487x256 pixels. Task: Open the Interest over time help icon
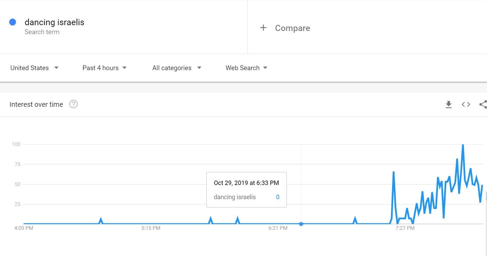click(x=74, y=104)
